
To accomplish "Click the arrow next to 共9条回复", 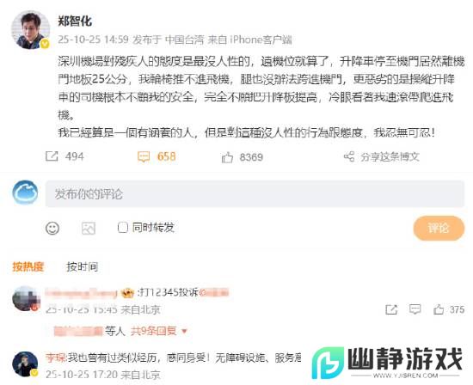I will click(184, 332).
